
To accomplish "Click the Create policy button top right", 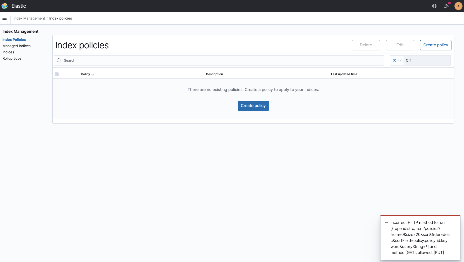I will point(435,45).
